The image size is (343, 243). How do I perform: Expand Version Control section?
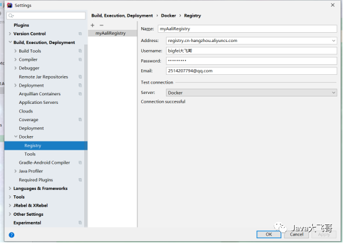pos(10,33)
